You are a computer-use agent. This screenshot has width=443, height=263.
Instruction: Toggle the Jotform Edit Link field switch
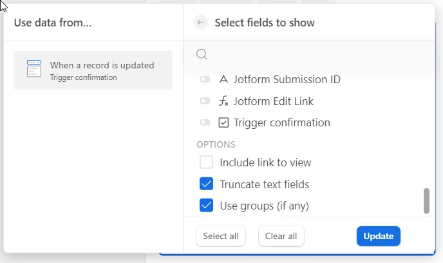[205, 101]
